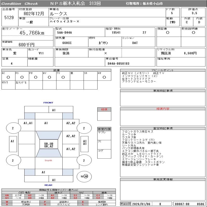Click the car name ルークス
The height and width of the screenshot is (207, 207).
click(x=58, y=14)
